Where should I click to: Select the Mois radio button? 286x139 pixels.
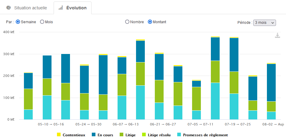tap(42, 22)
